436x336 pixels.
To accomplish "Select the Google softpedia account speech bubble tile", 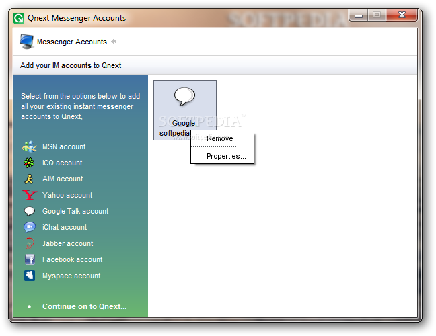I will [x=184, y=110].
